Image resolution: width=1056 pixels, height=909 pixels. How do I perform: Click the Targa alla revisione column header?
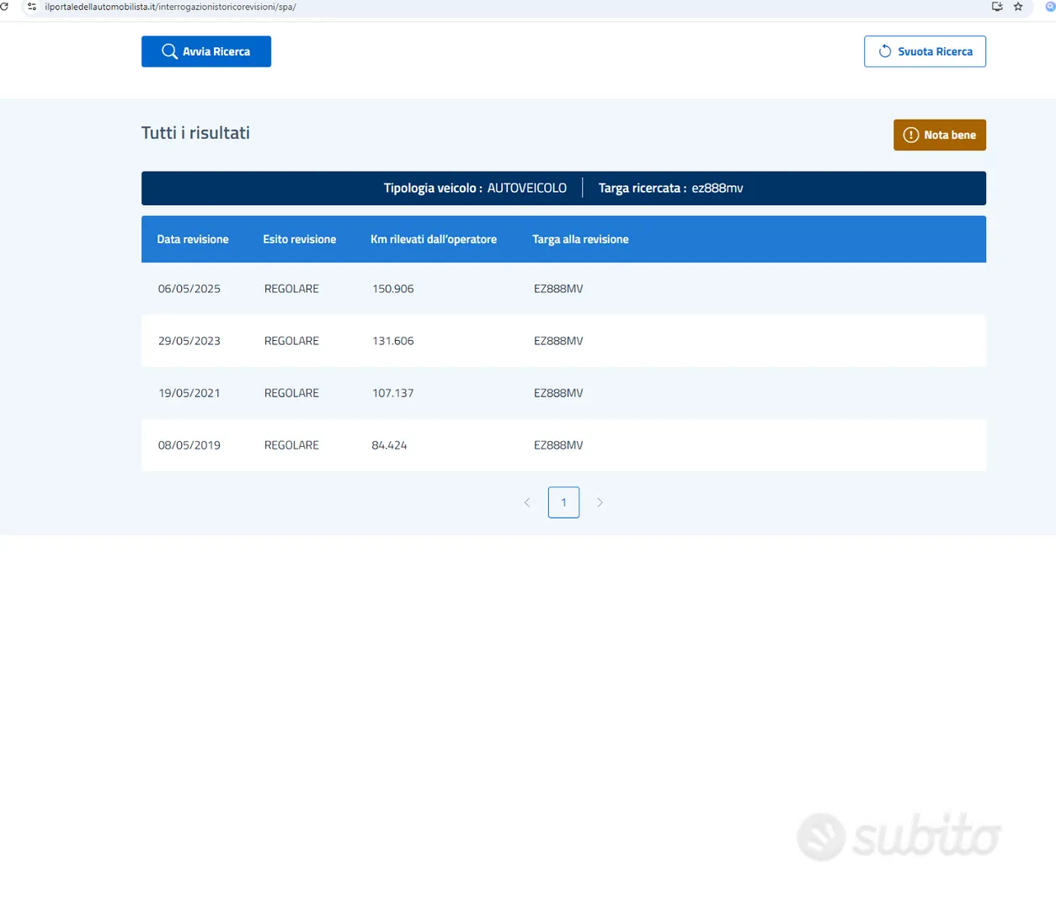580,239
